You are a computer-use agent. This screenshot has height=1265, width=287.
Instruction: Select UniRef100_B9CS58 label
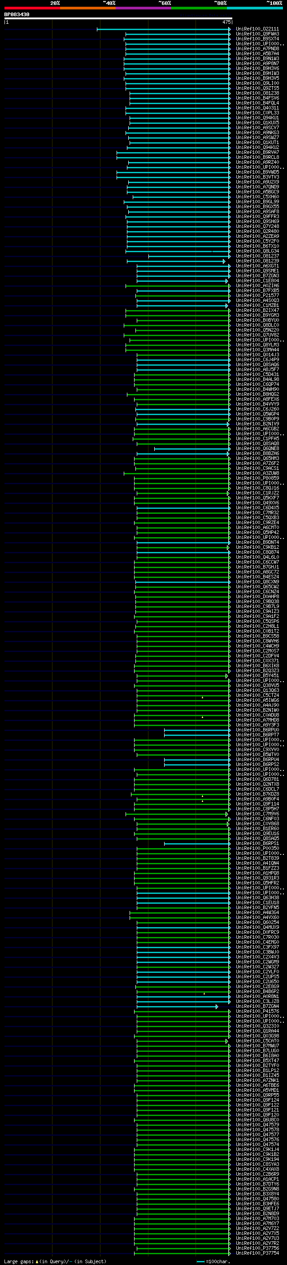coord(257,636)
